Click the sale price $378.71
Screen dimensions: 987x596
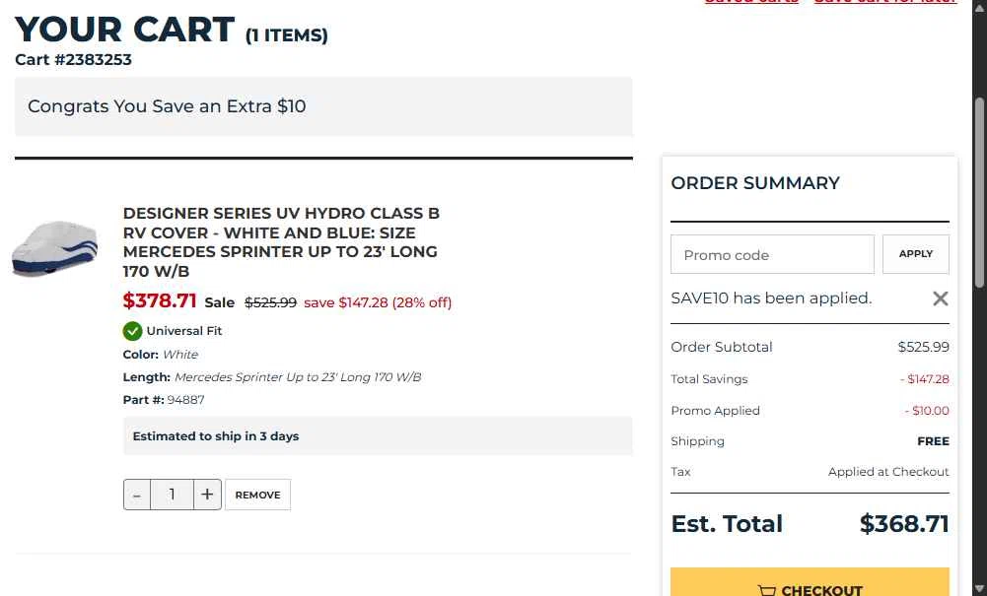click(160, 300)
